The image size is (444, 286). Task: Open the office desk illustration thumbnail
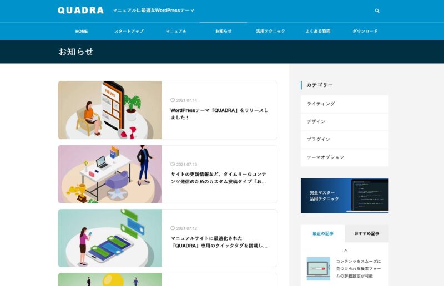110,174
